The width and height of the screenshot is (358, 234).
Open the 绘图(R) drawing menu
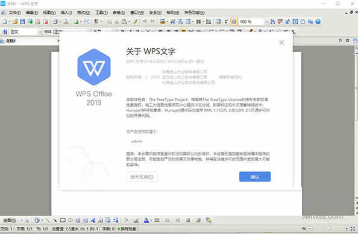pyautogui.click(x=10, y=220)
